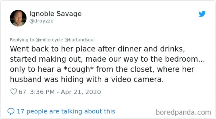Viewport: 216px width, 119px height.
Task: Click the 67 likes count
Action: pos(22,92)
